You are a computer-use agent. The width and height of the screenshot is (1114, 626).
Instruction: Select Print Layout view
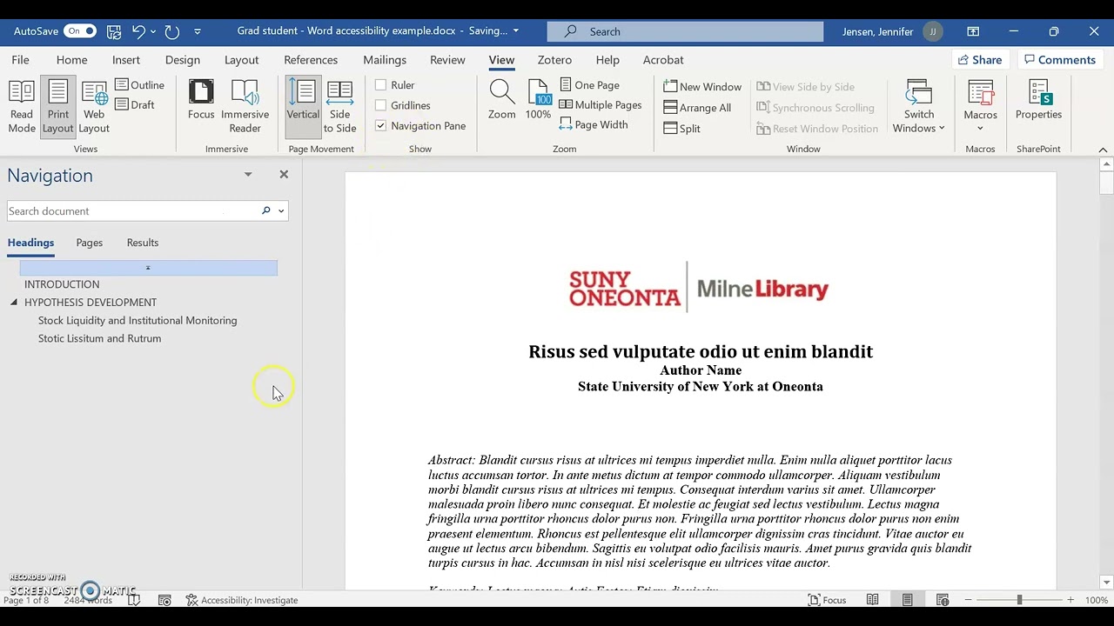click(57, 106)
